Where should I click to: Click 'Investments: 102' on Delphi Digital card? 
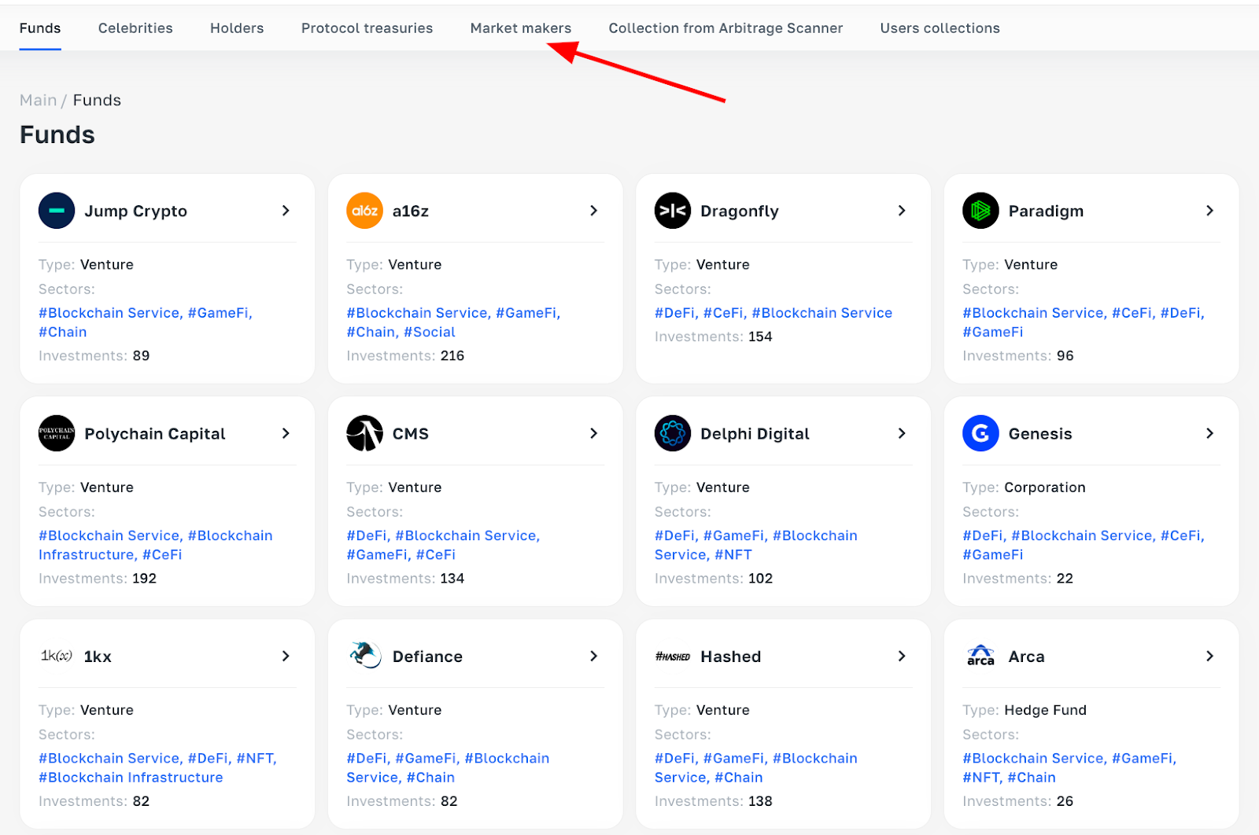pos(714,579)
